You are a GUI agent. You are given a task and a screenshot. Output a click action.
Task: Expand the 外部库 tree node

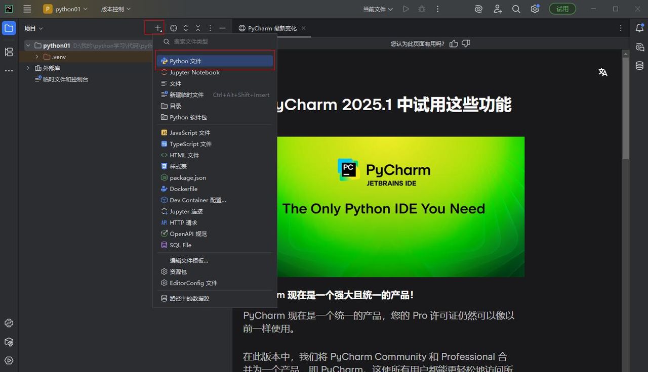[28, 68]
